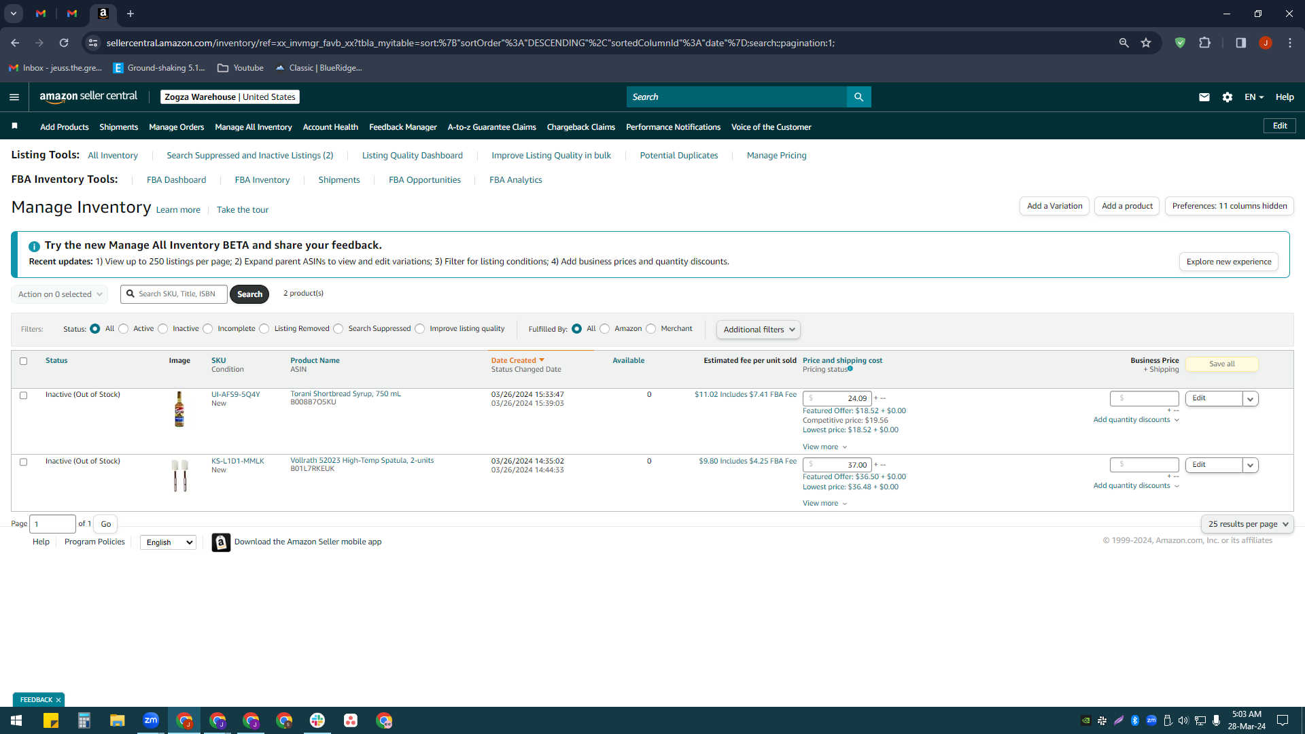
Task: Click the Explore new experience button
Action: 1229,262
